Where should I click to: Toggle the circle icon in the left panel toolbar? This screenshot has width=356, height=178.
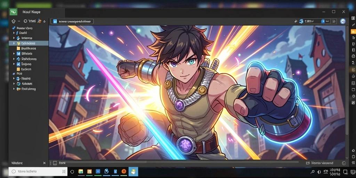click(x=25, y=21)
